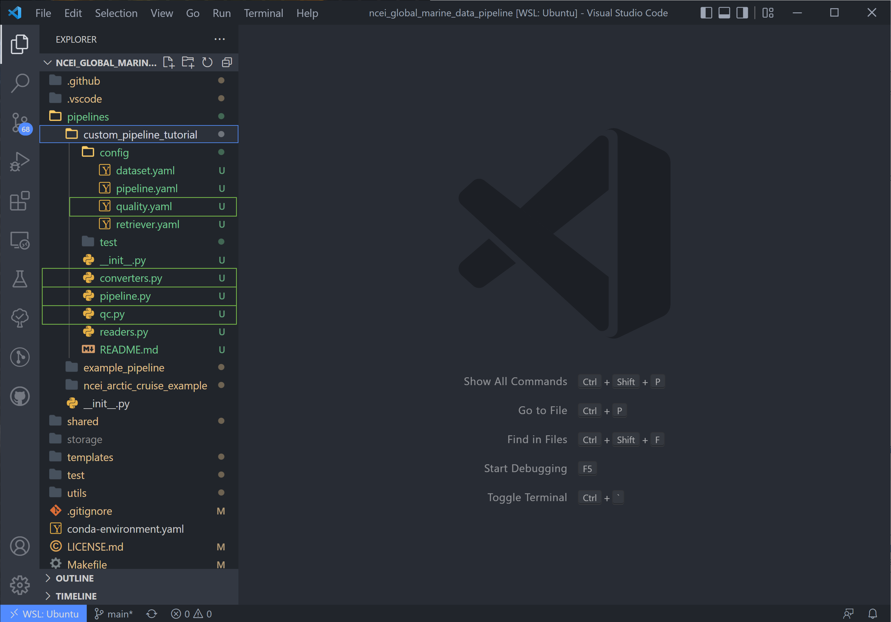Open dataset.yaml file
The height and width of the screenshot is (622, 891).
pyautogui.click(x=139, y=171)
